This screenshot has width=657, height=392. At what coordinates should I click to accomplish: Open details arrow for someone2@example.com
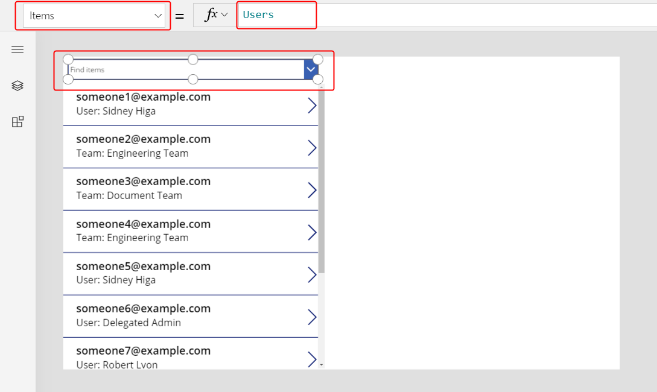click(x=312, y=148)
